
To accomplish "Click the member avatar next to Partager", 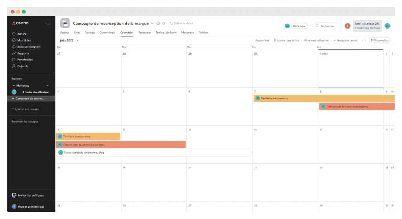I will click(287, 26).
